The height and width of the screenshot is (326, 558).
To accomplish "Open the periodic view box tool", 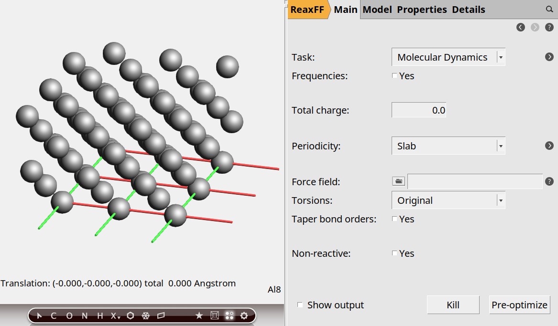I will click(x=215, y=315).
